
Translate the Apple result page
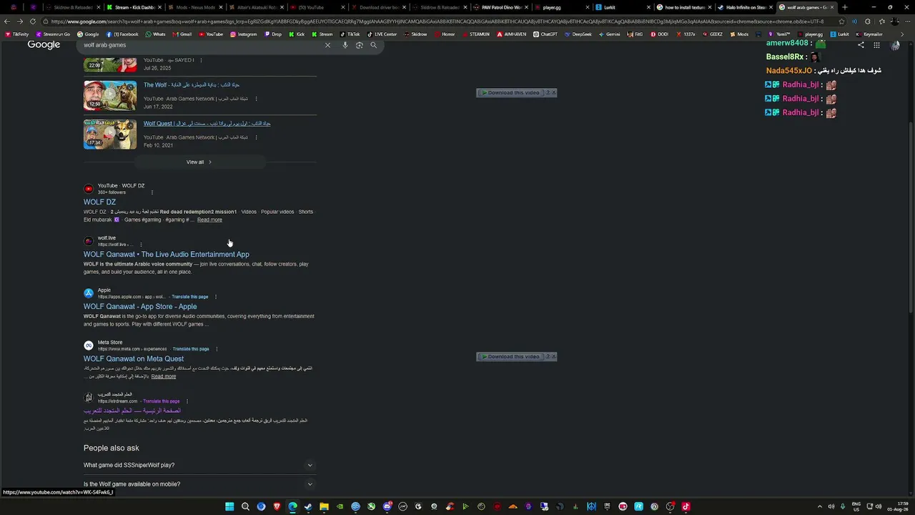point(190,297)
